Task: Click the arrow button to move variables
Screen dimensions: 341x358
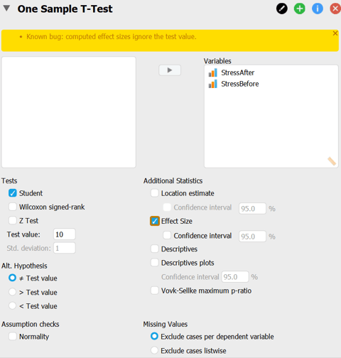Action: click(x=170, y=70)
